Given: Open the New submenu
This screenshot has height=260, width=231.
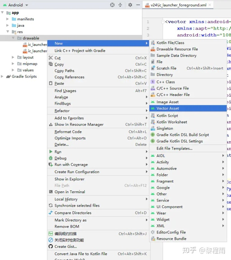Looking at the screenshot, I should (x=98, y=43).
